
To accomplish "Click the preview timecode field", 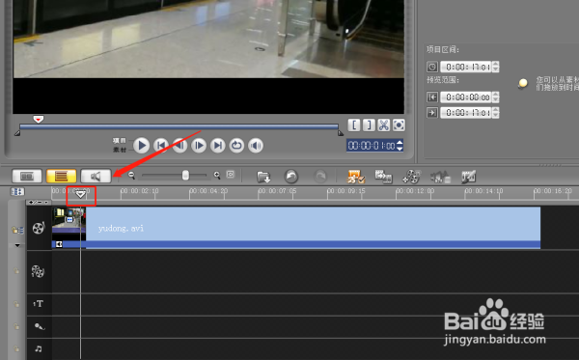I will click(372, 146).
